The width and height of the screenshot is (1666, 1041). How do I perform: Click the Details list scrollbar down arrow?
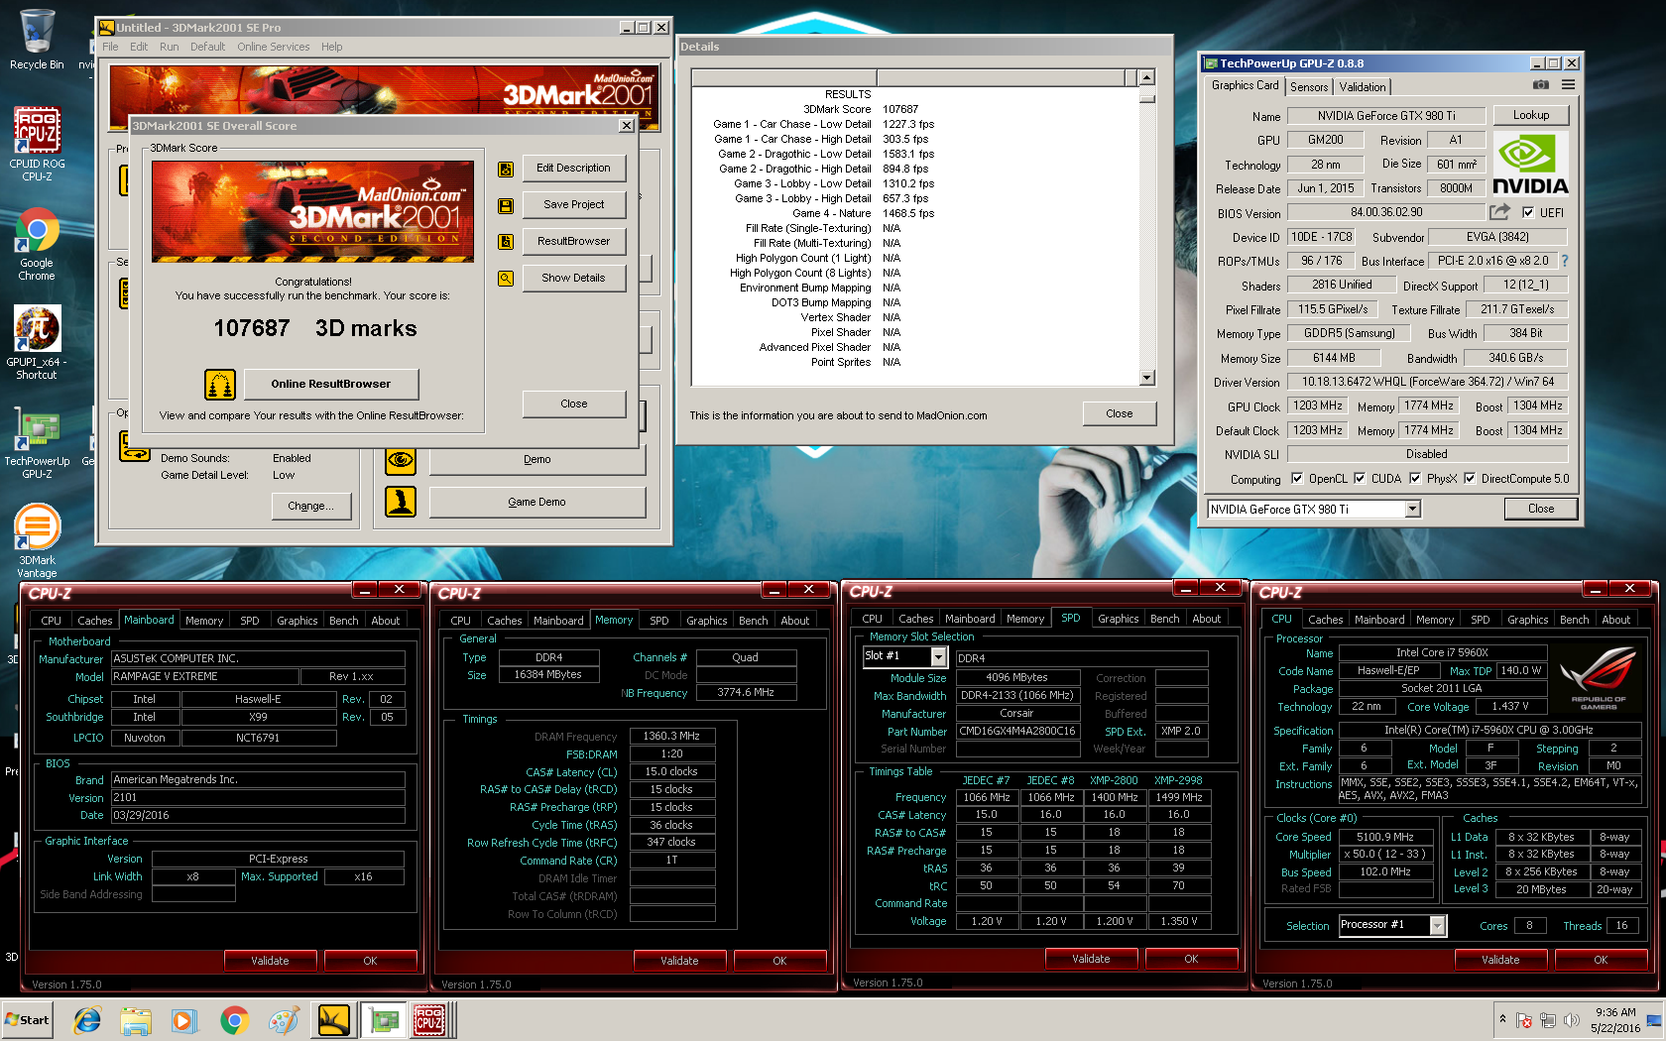point(1147,378)
